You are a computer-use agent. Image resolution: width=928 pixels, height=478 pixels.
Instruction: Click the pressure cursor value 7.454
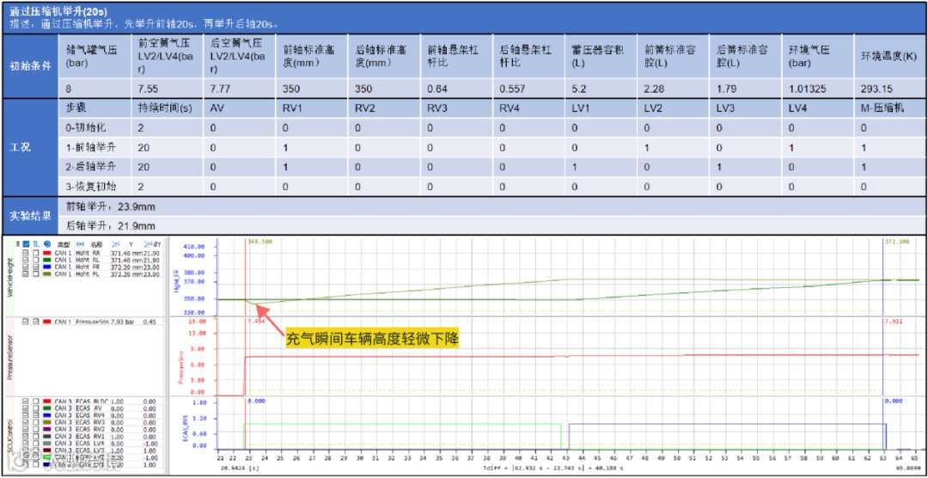[x=254, y=322]
